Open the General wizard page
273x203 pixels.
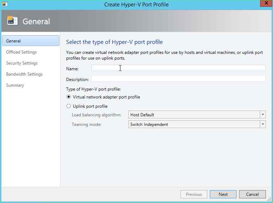pyautogui.click(x=31, y=41)
